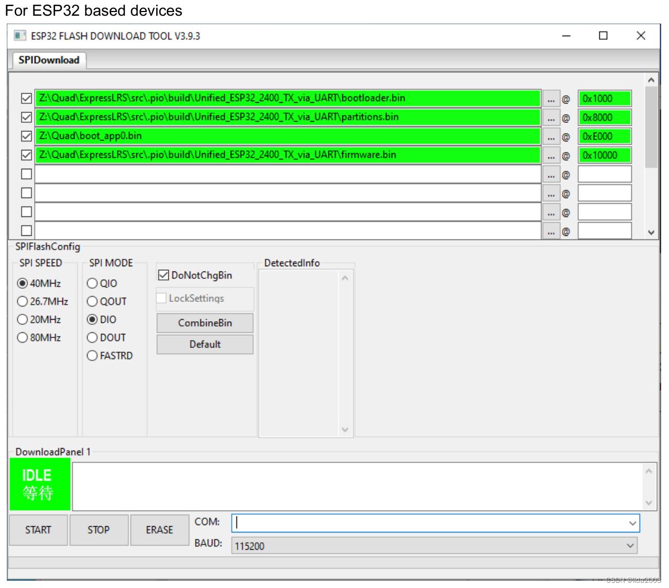Click the bottom download progress bar
This screenshot has height=588, width=669.
333,562
